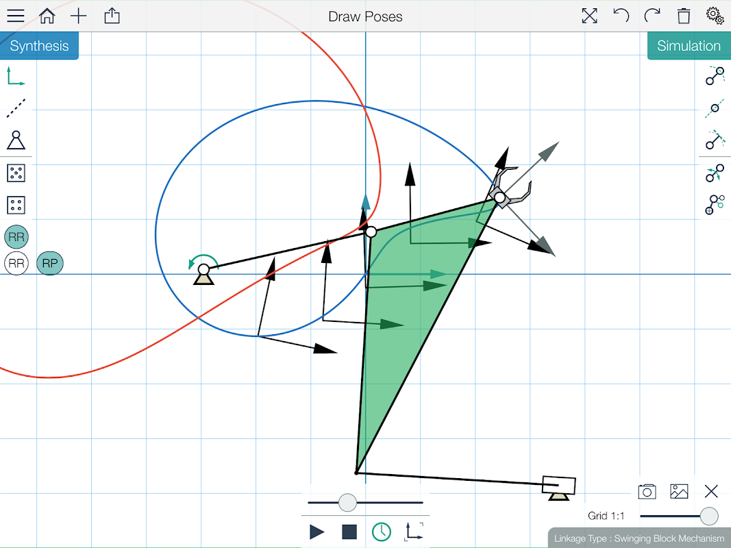Redo the last action

click(652, 16)
